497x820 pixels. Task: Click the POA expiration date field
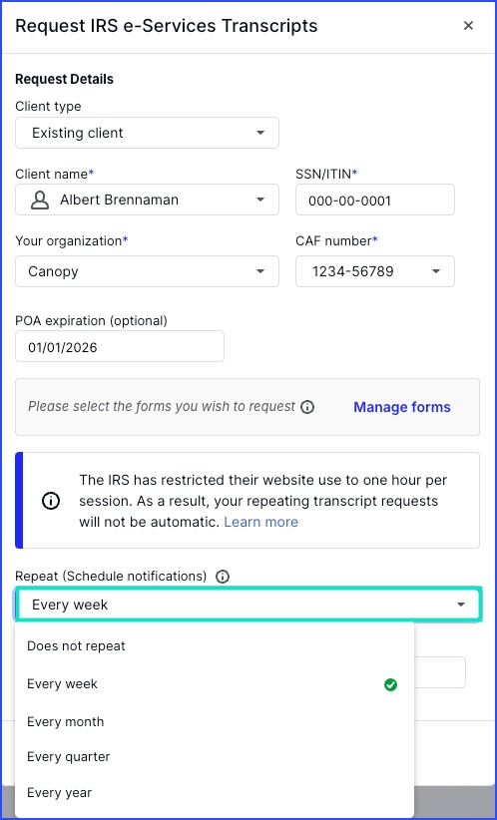click(120, 346)
